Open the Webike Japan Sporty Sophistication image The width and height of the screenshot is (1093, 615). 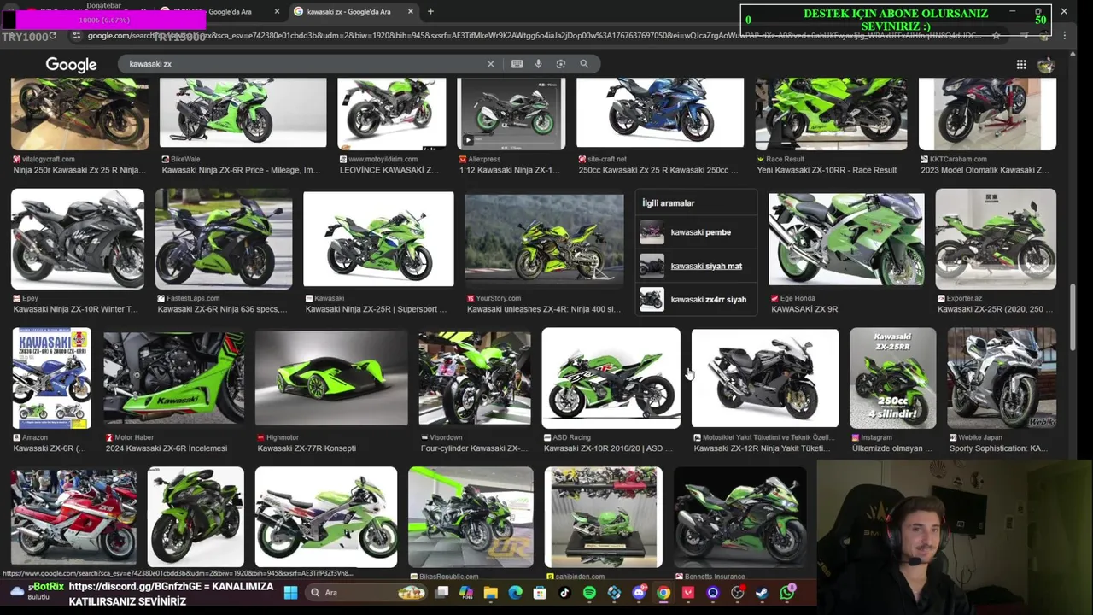[1002, 378]
